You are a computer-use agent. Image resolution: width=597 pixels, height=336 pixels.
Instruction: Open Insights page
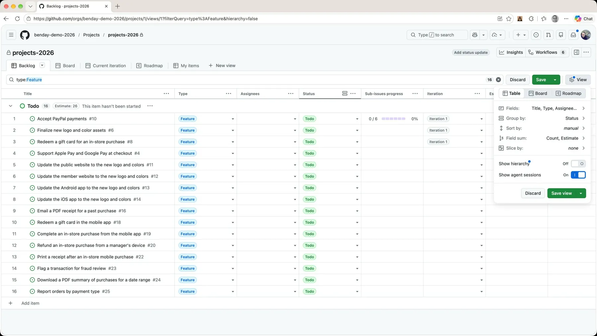(511, 52)
